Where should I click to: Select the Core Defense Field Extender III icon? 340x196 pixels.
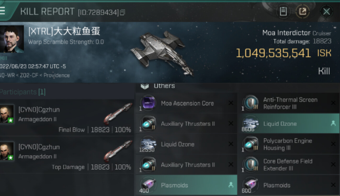[x=251, y=164]
